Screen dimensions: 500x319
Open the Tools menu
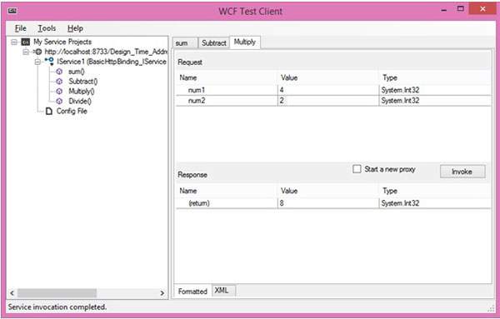[47, 28]
